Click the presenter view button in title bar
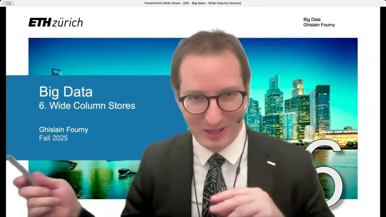Image resolution: width=386 pixels, height=217 pixels. 8,3
